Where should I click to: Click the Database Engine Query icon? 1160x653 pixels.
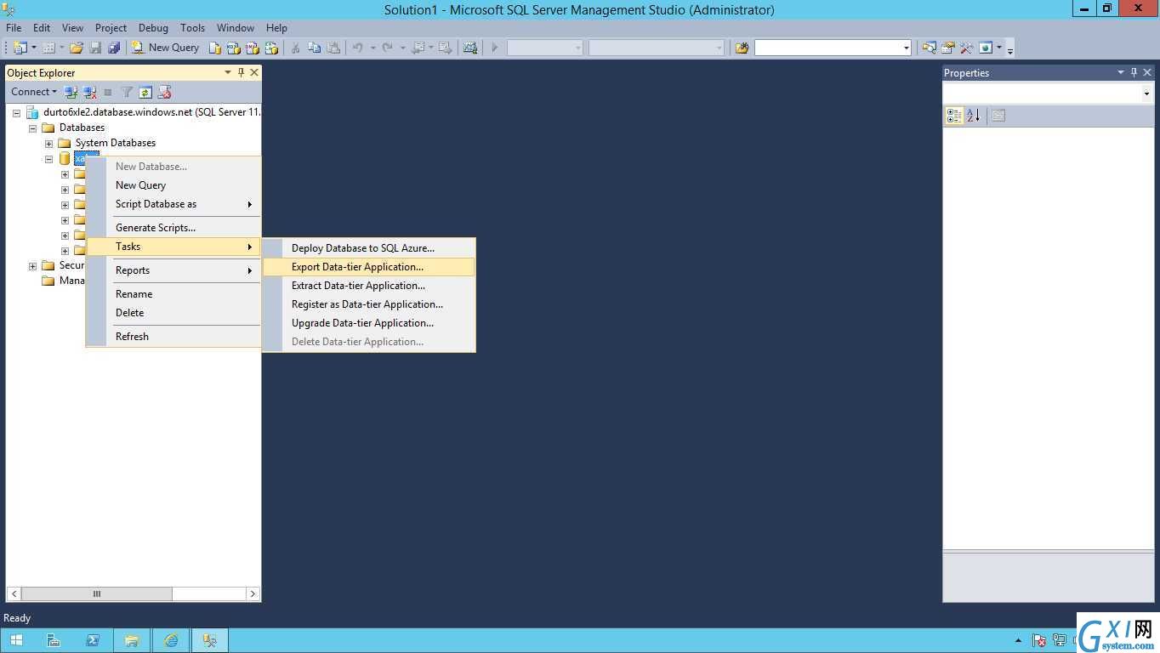click(x=215, y=48)
